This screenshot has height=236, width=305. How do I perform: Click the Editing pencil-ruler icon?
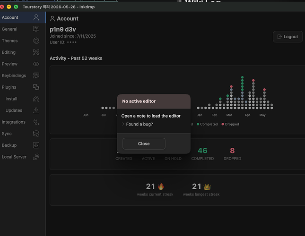(36, 52)
